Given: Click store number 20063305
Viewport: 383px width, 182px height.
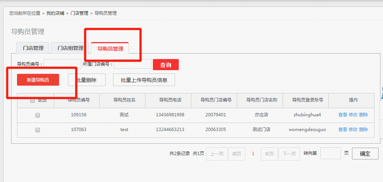Looking at the screenshot, I should coord(216,130).
